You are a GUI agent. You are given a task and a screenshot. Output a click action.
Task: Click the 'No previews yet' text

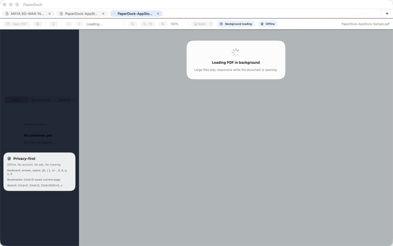coord(38,135)
